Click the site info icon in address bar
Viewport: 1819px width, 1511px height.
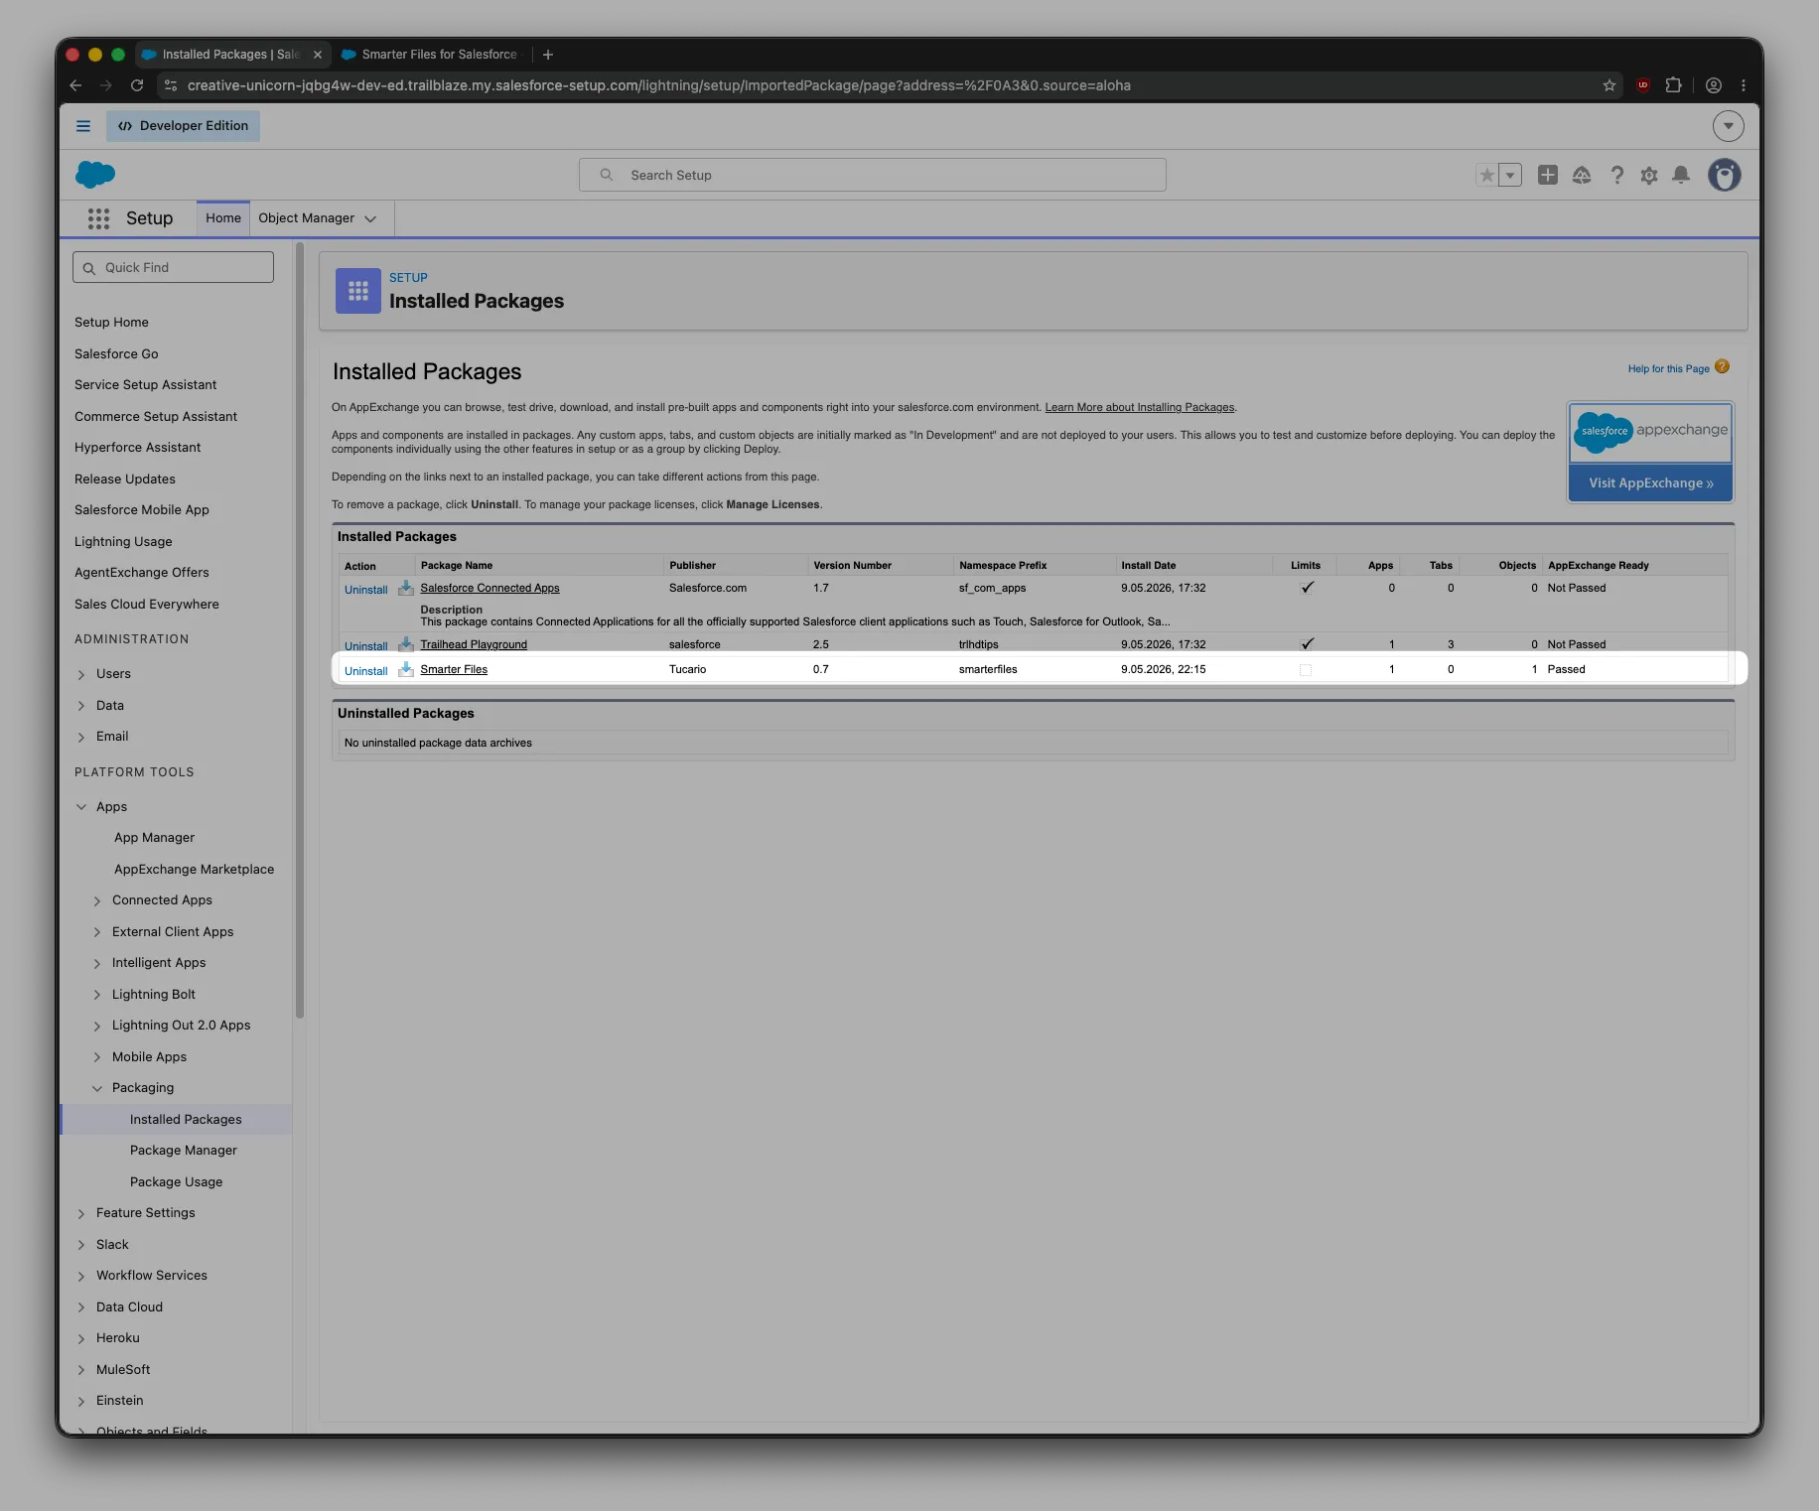(x=171, y=85)
